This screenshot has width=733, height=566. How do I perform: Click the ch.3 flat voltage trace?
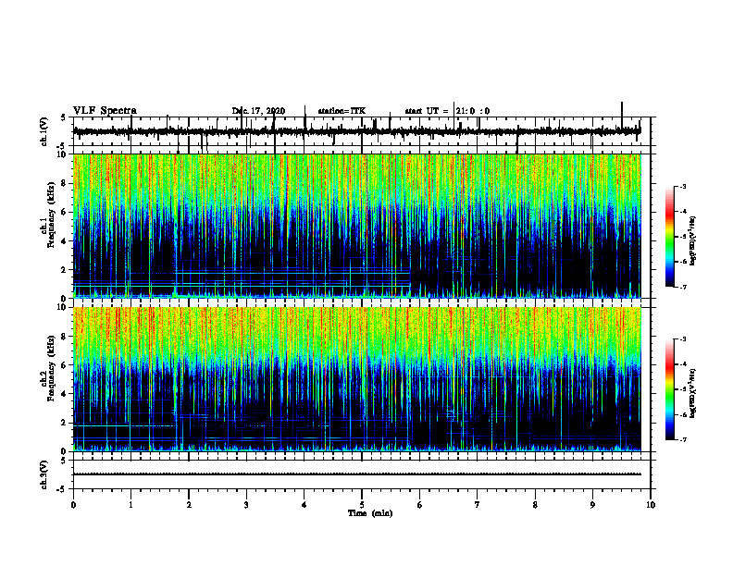[356, 474]
